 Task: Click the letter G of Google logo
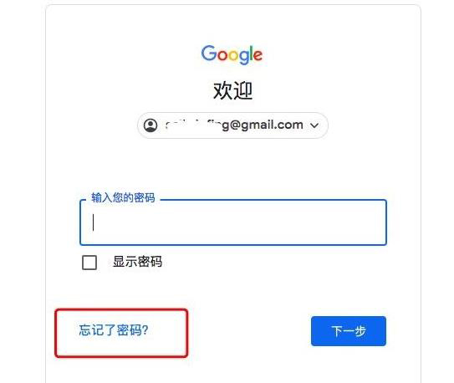point(209,53)
